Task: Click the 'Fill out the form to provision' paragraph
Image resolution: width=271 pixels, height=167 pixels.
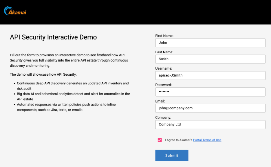Action: coord(69,60)
